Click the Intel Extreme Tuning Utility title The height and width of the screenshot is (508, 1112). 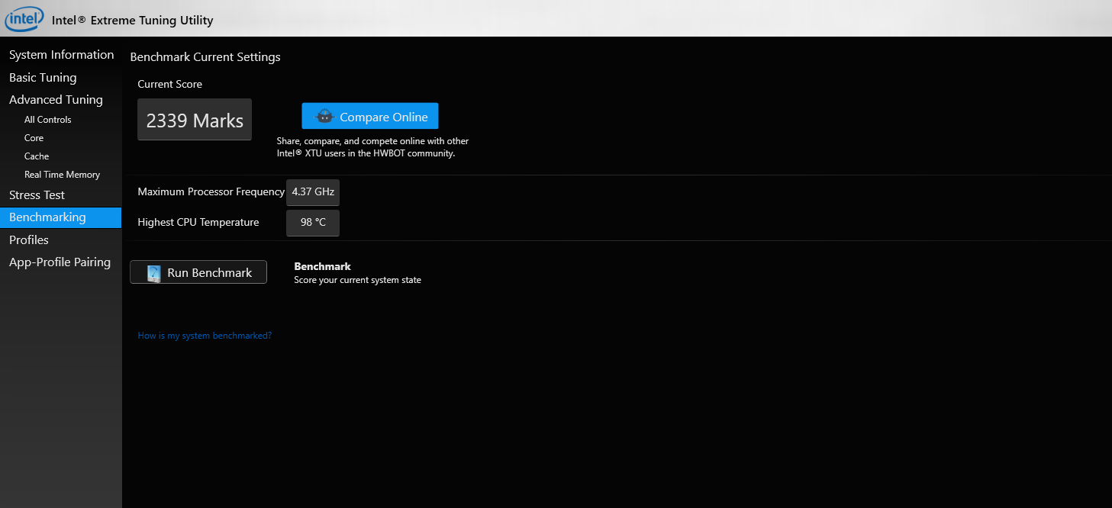[133, 21]
